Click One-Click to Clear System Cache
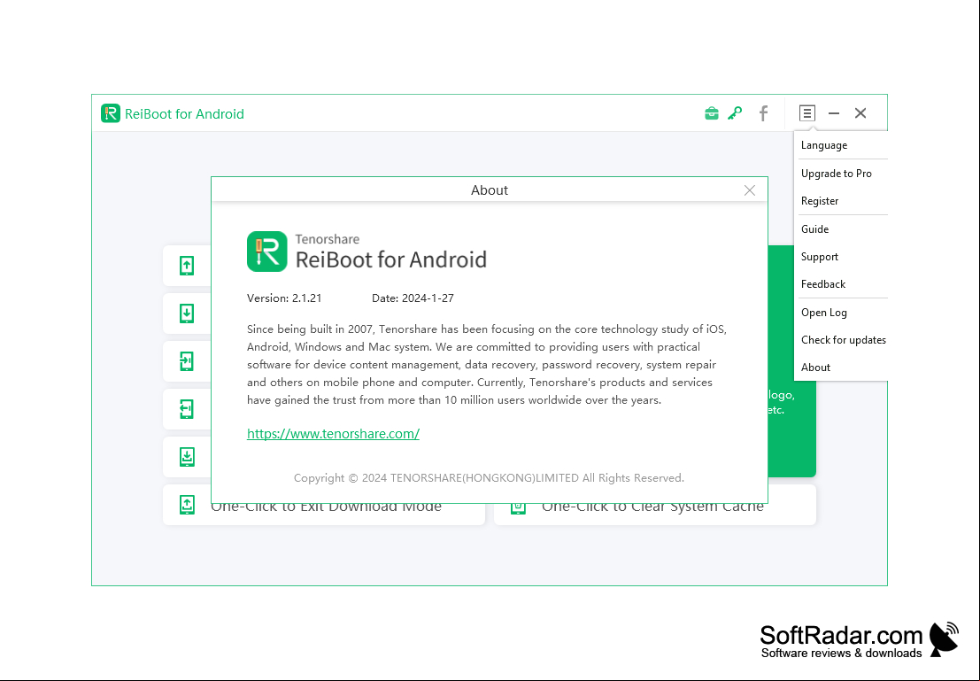 click(x=652, y=508)
